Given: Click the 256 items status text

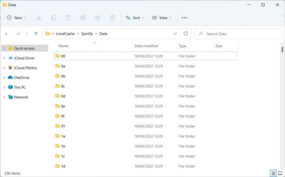Looking at the screenshot, I should 12,173.
